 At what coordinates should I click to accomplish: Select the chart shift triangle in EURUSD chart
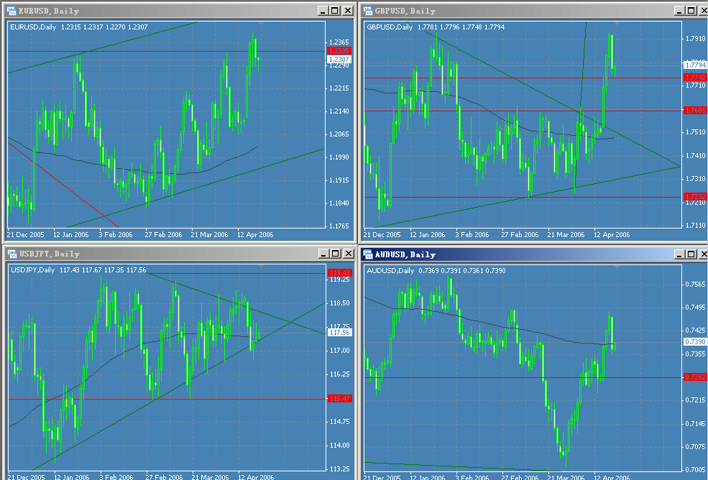(x=260, y=24)
